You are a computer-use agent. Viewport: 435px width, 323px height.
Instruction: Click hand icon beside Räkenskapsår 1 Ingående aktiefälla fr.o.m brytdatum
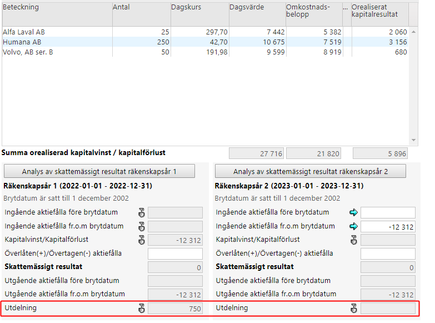[142, 226]
